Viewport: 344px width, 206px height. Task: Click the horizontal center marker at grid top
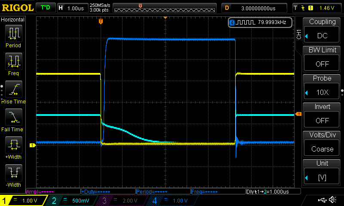click(x=165, y=18)
